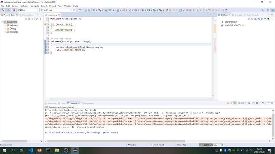
Task: Click the Build hammer icon in launch bar
Action: [x=3, y=10]
